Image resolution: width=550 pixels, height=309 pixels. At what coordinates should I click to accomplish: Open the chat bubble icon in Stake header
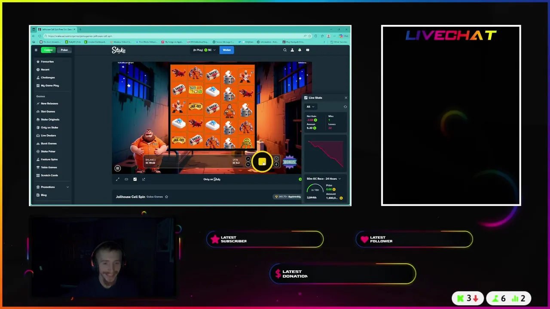[307, 50]
